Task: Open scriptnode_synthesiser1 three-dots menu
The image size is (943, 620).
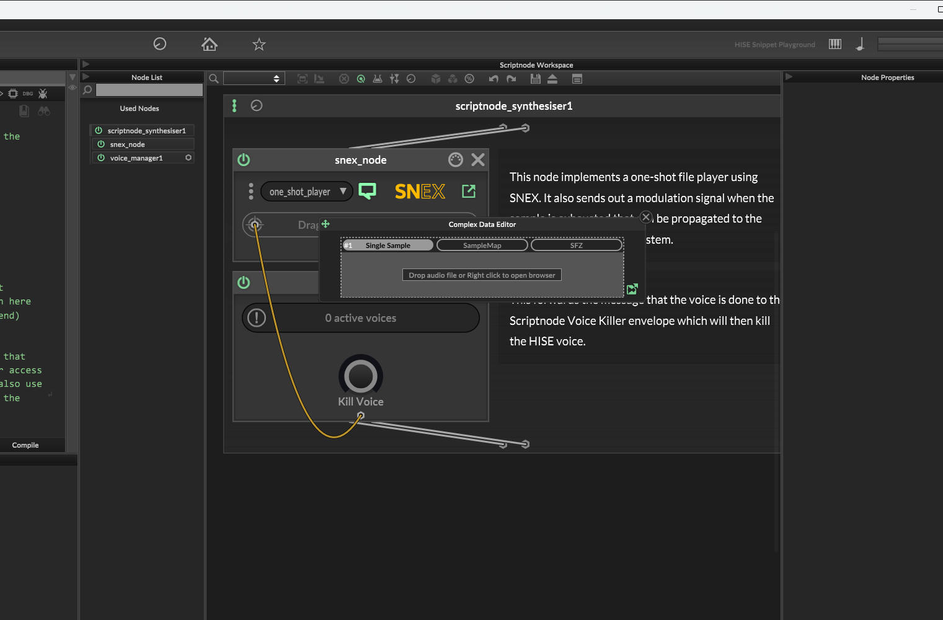Action: (x=234, y=106)
